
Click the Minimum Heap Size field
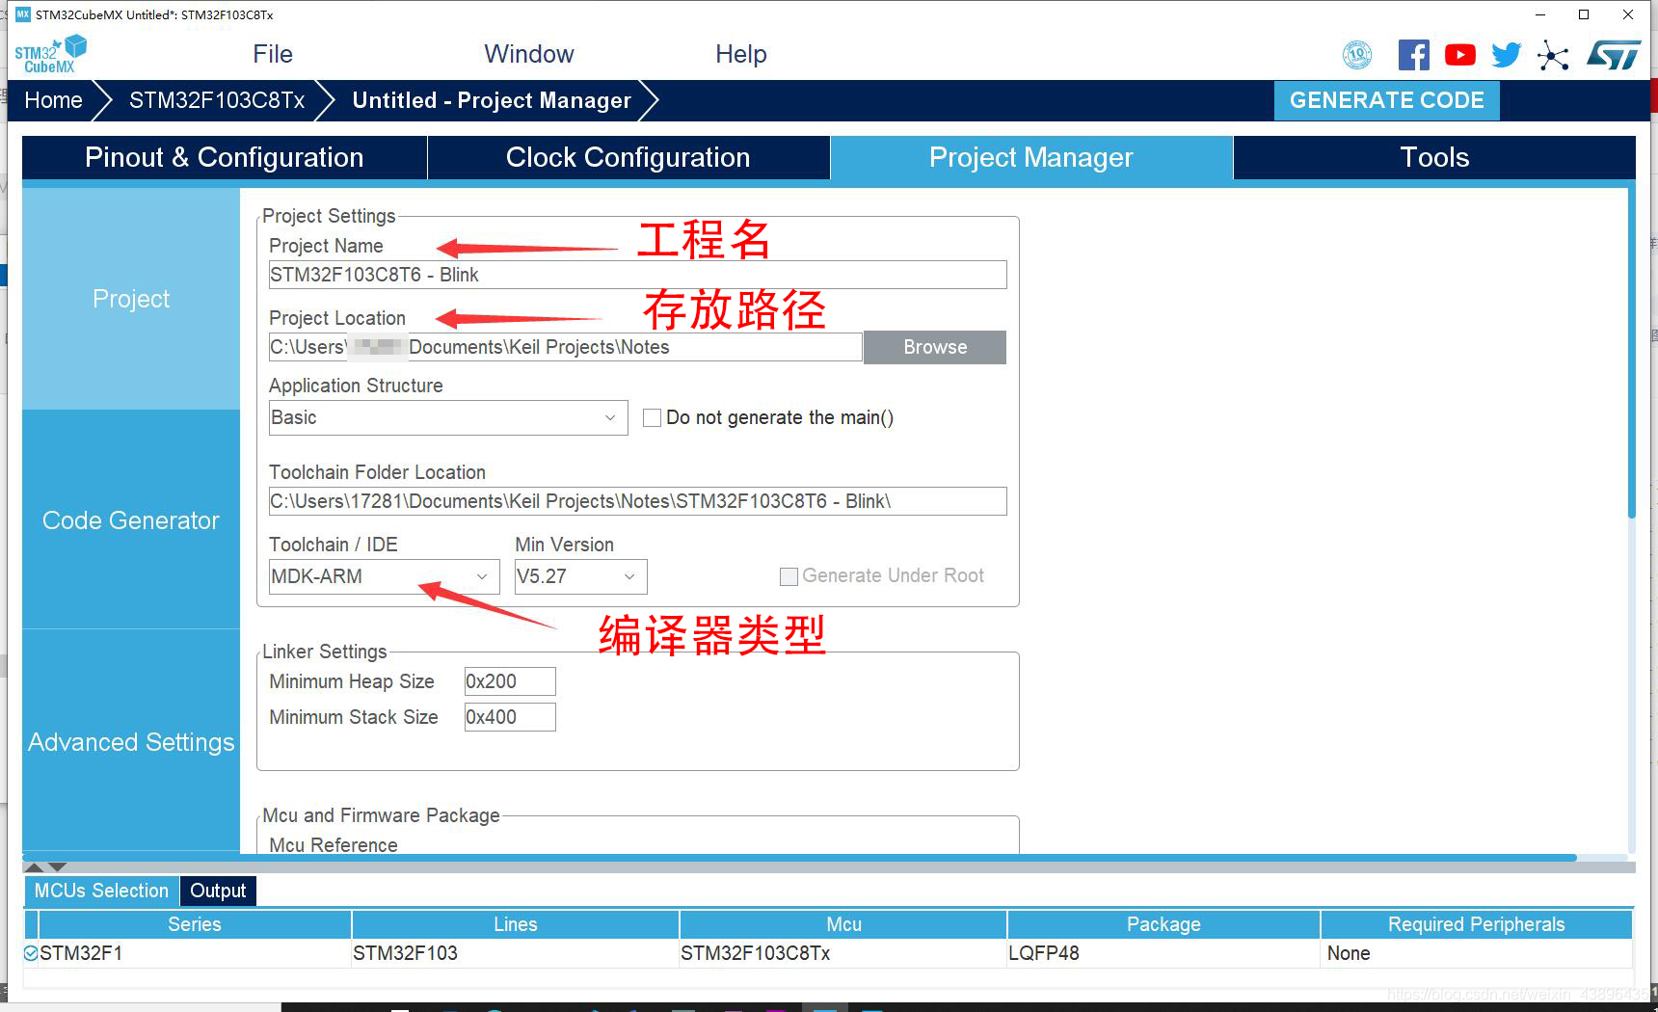[x=510, y=681]
